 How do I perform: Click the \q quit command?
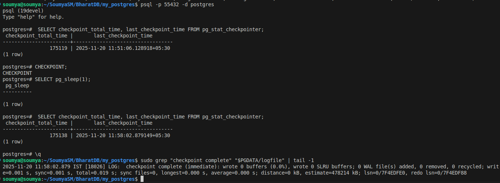point(38,154)
